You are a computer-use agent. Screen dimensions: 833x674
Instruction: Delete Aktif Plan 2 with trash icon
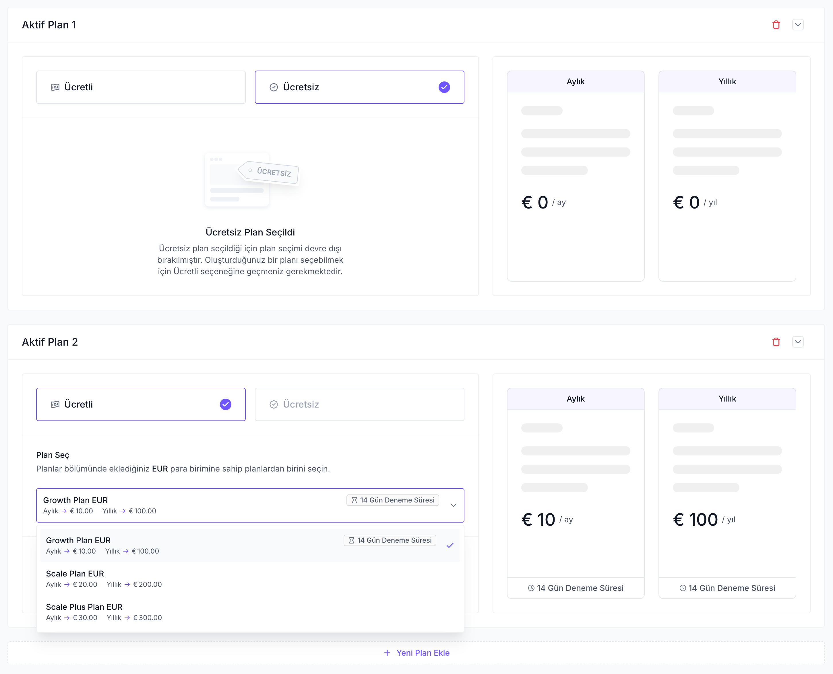tap(776, 342)
